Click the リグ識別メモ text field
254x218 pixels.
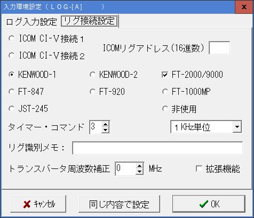pos(157,148)
